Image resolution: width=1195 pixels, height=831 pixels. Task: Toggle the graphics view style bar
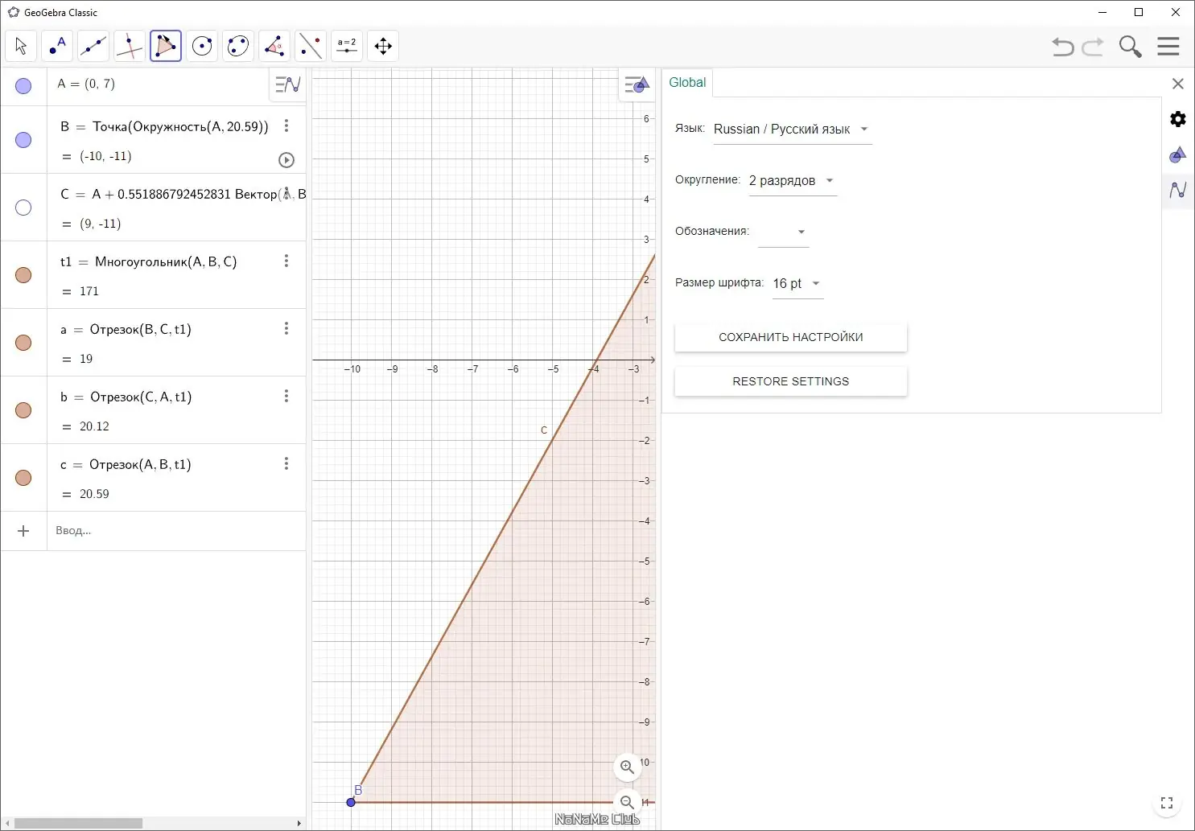[637, 84]
